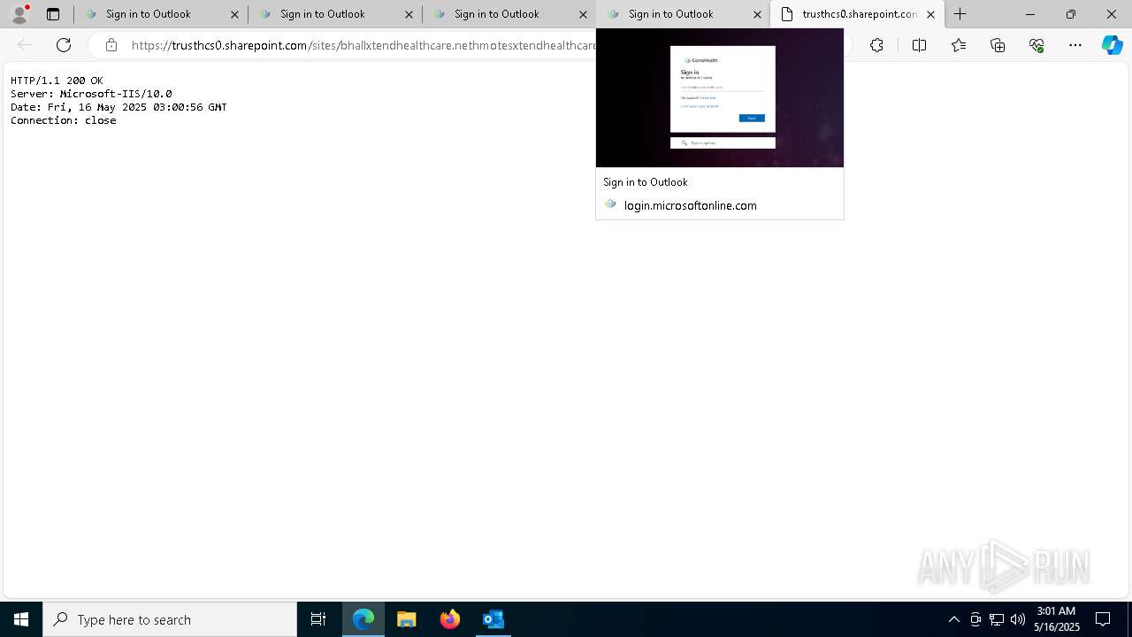Launch Firefox from taskbar
Screen dimensions: 1132x637
[450, 619]
